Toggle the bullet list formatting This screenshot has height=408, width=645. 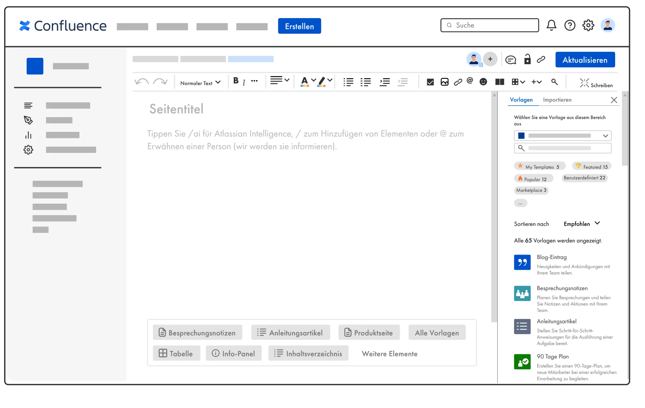(x=348, y=82)
